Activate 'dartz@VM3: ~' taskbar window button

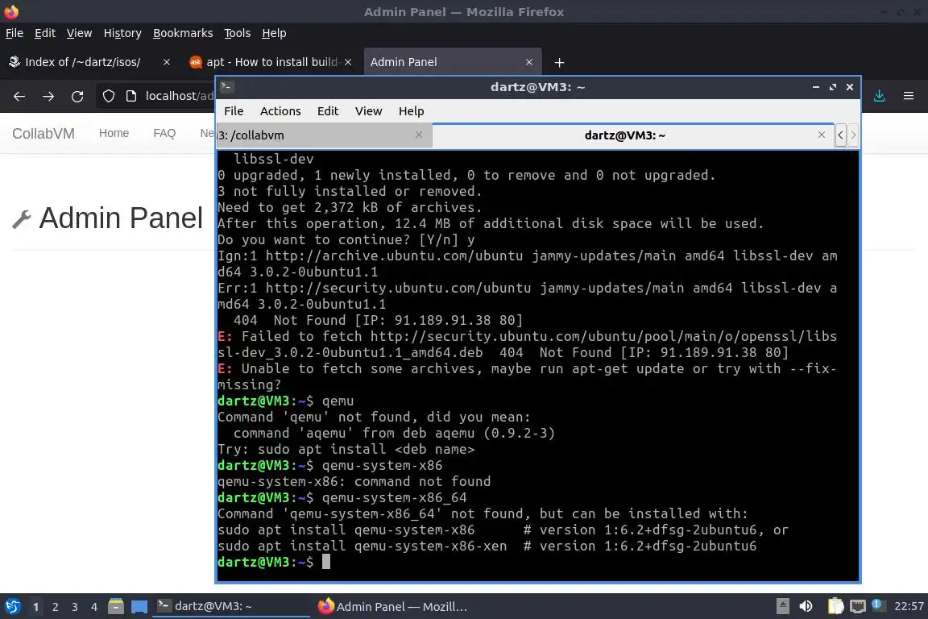coord(231,606)
